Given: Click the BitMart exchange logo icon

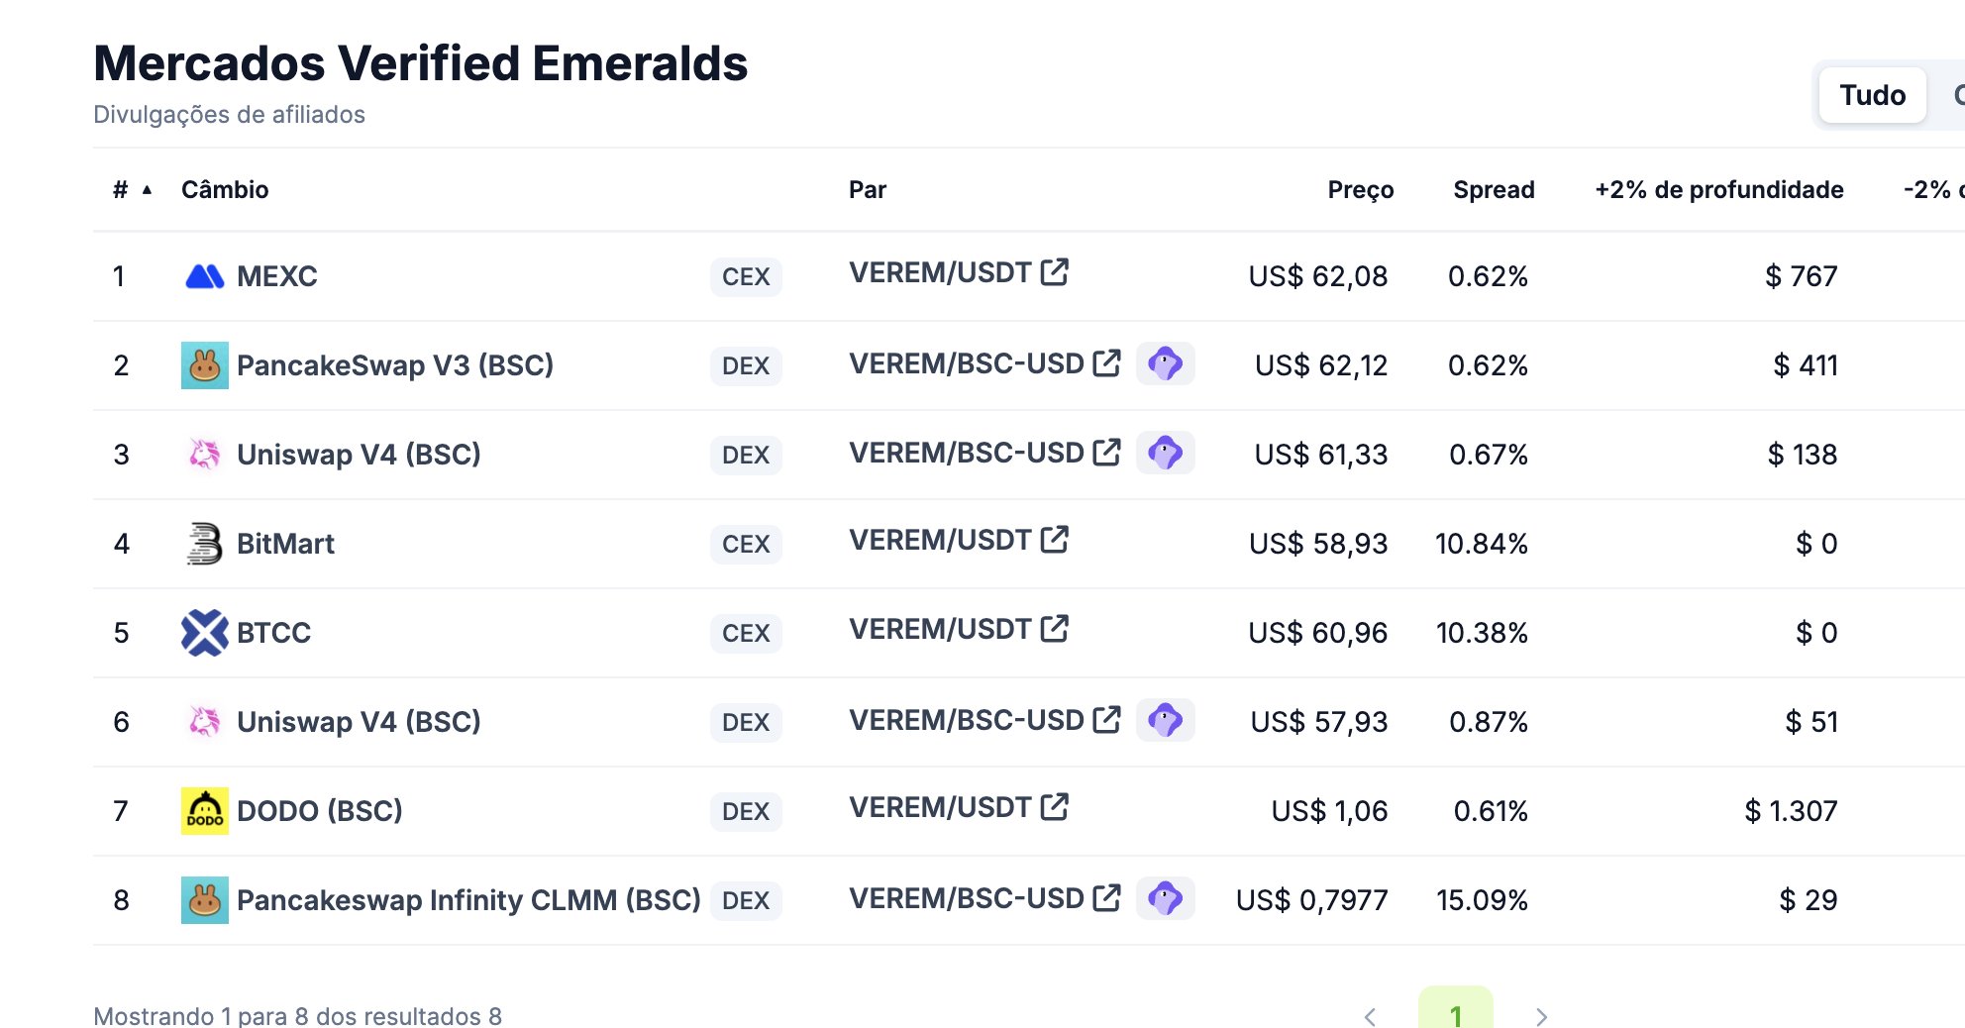Looking at the screenshot, I should coord(205,544).
